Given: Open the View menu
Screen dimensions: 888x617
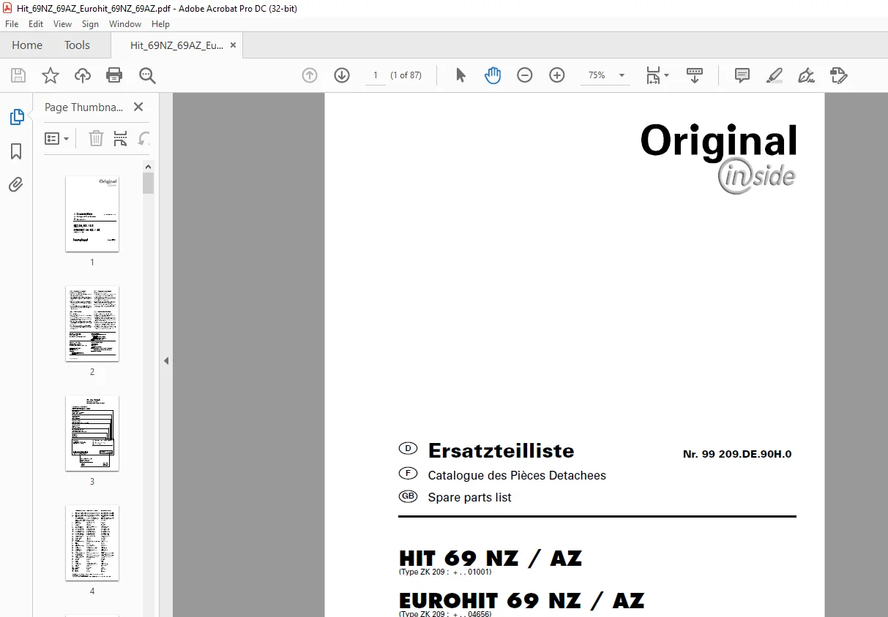Looking at the screenshot, I should pos(62,24).
